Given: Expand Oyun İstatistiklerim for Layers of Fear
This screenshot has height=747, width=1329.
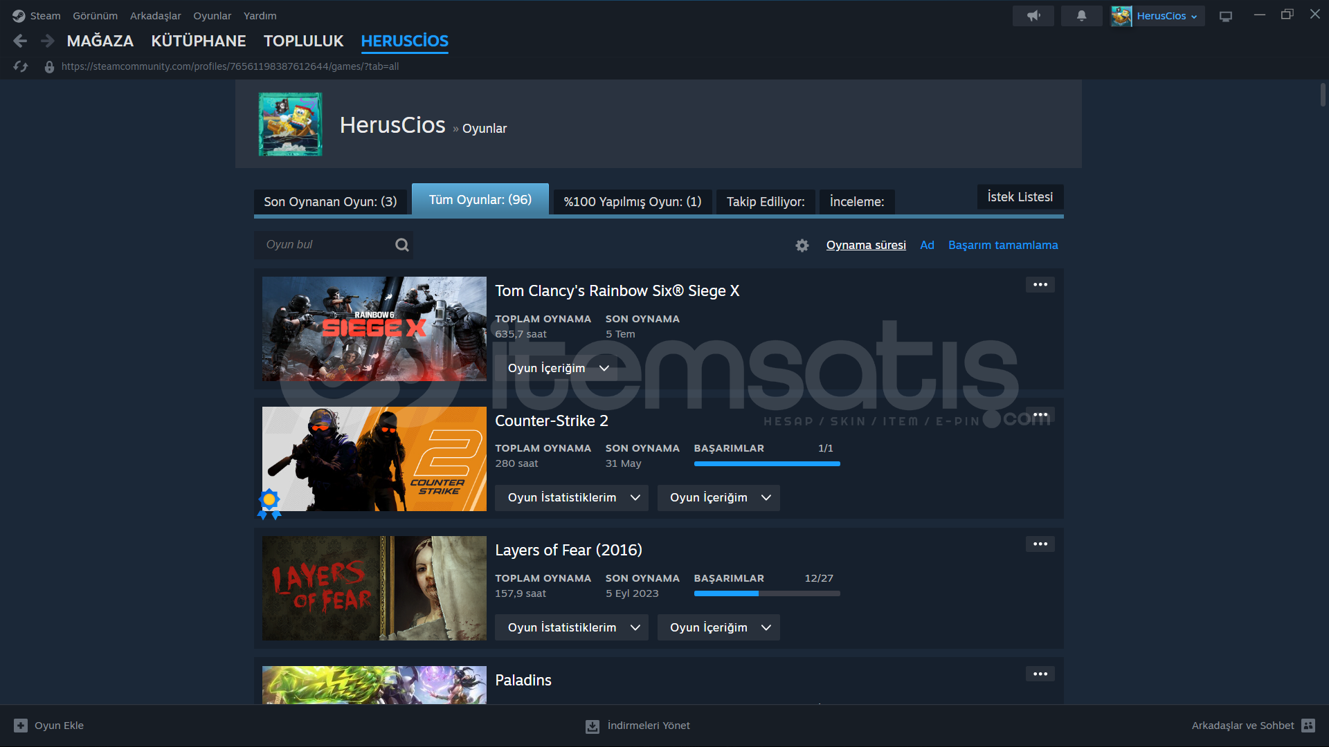Looking at the screenshot, I should point(572,628).
